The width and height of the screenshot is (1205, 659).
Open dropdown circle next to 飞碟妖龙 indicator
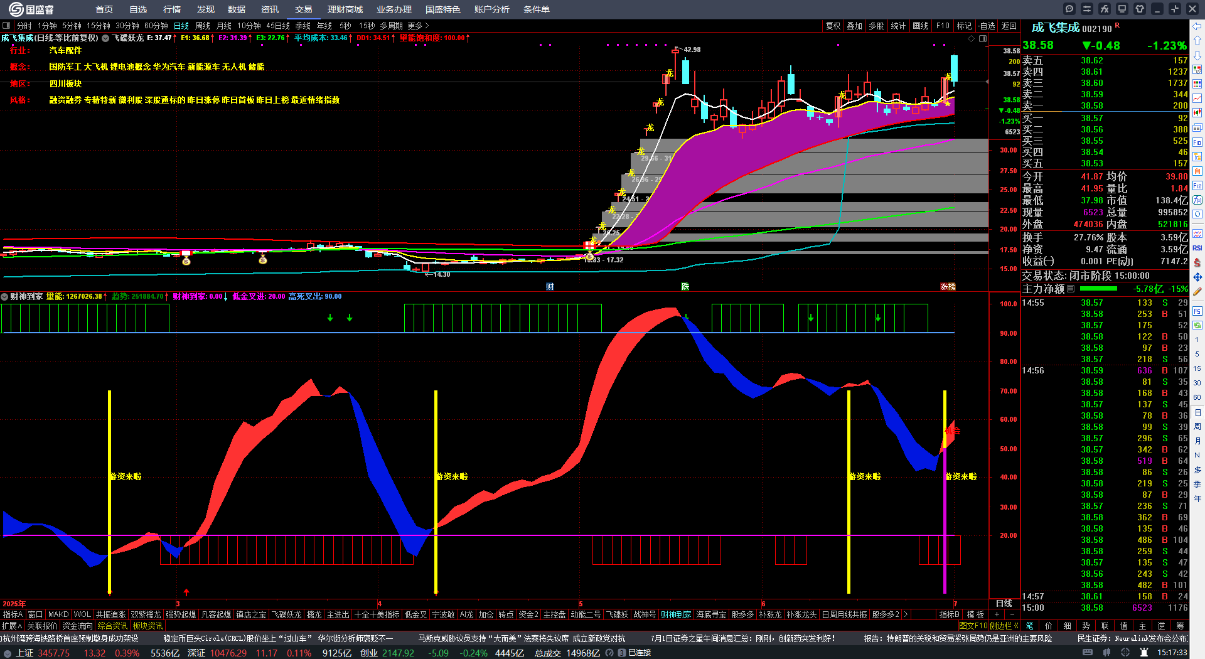[105, 38]
